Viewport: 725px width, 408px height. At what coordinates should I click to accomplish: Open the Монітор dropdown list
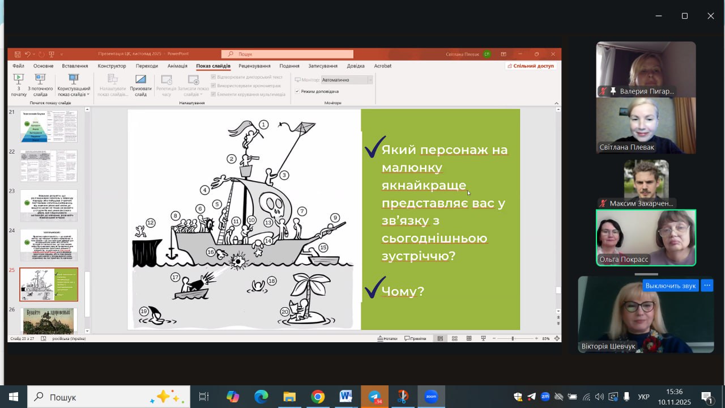[370, 80]
